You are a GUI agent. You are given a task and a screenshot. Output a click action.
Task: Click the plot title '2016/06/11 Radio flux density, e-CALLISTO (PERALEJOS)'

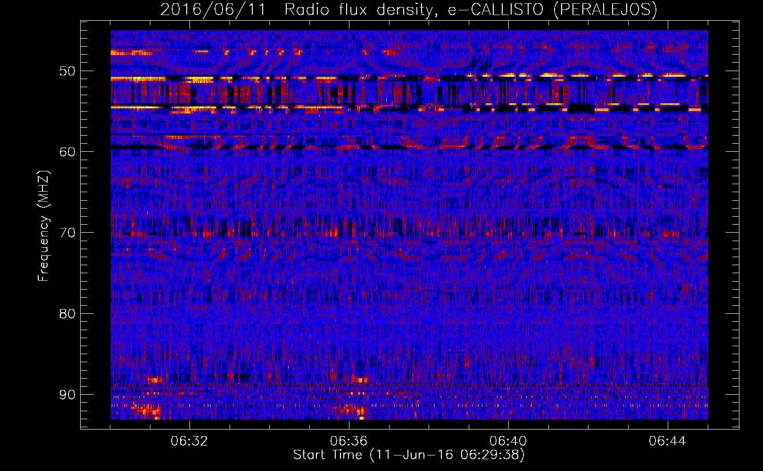pyautogui.click(x=408, y=10)
